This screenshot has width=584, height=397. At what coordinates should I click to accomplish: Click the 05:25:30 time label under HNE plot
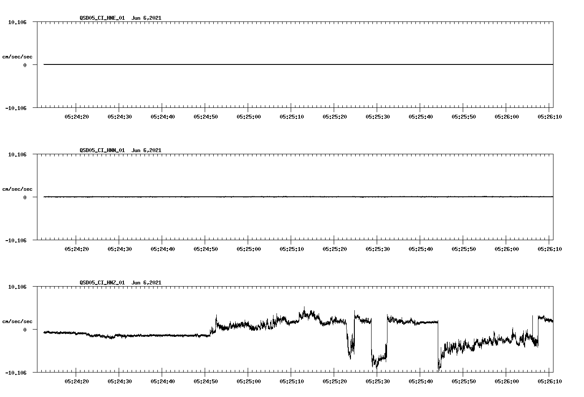[x=378, y=116]
